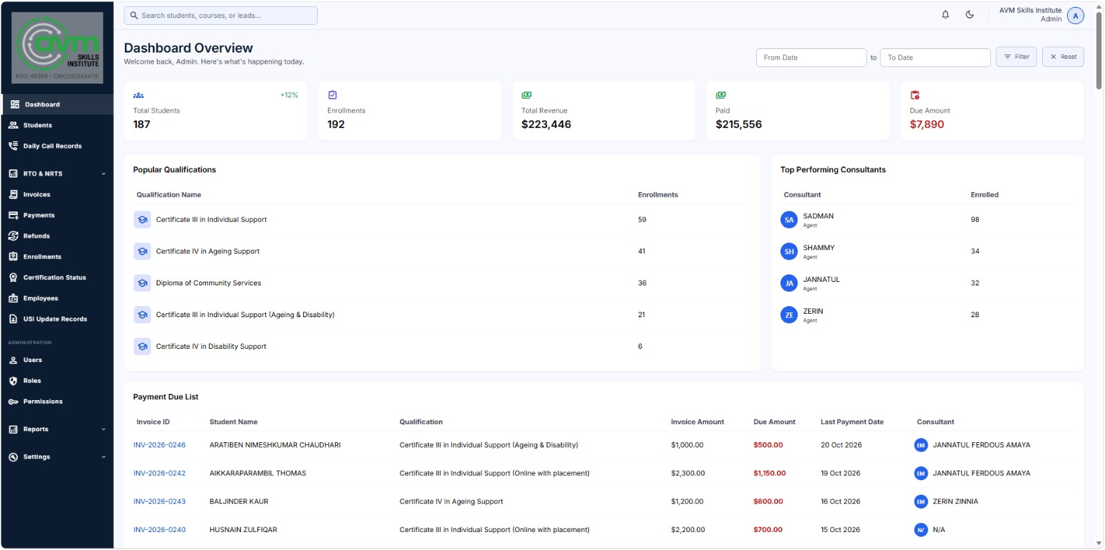Select Certificate IV in Disability Support row
1105x550 pixels.
click(442, 347)
